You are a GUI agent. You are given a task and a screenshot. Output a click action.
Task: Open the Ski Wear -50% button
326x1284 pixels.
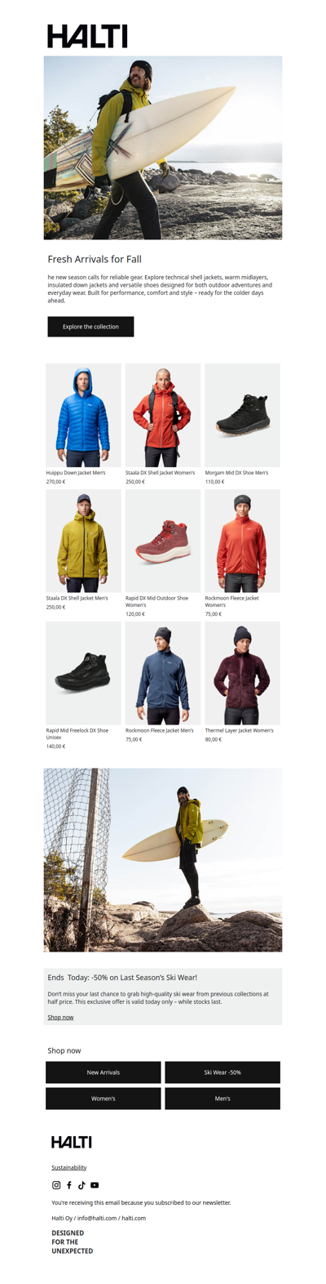click(x=222, y=1072)
